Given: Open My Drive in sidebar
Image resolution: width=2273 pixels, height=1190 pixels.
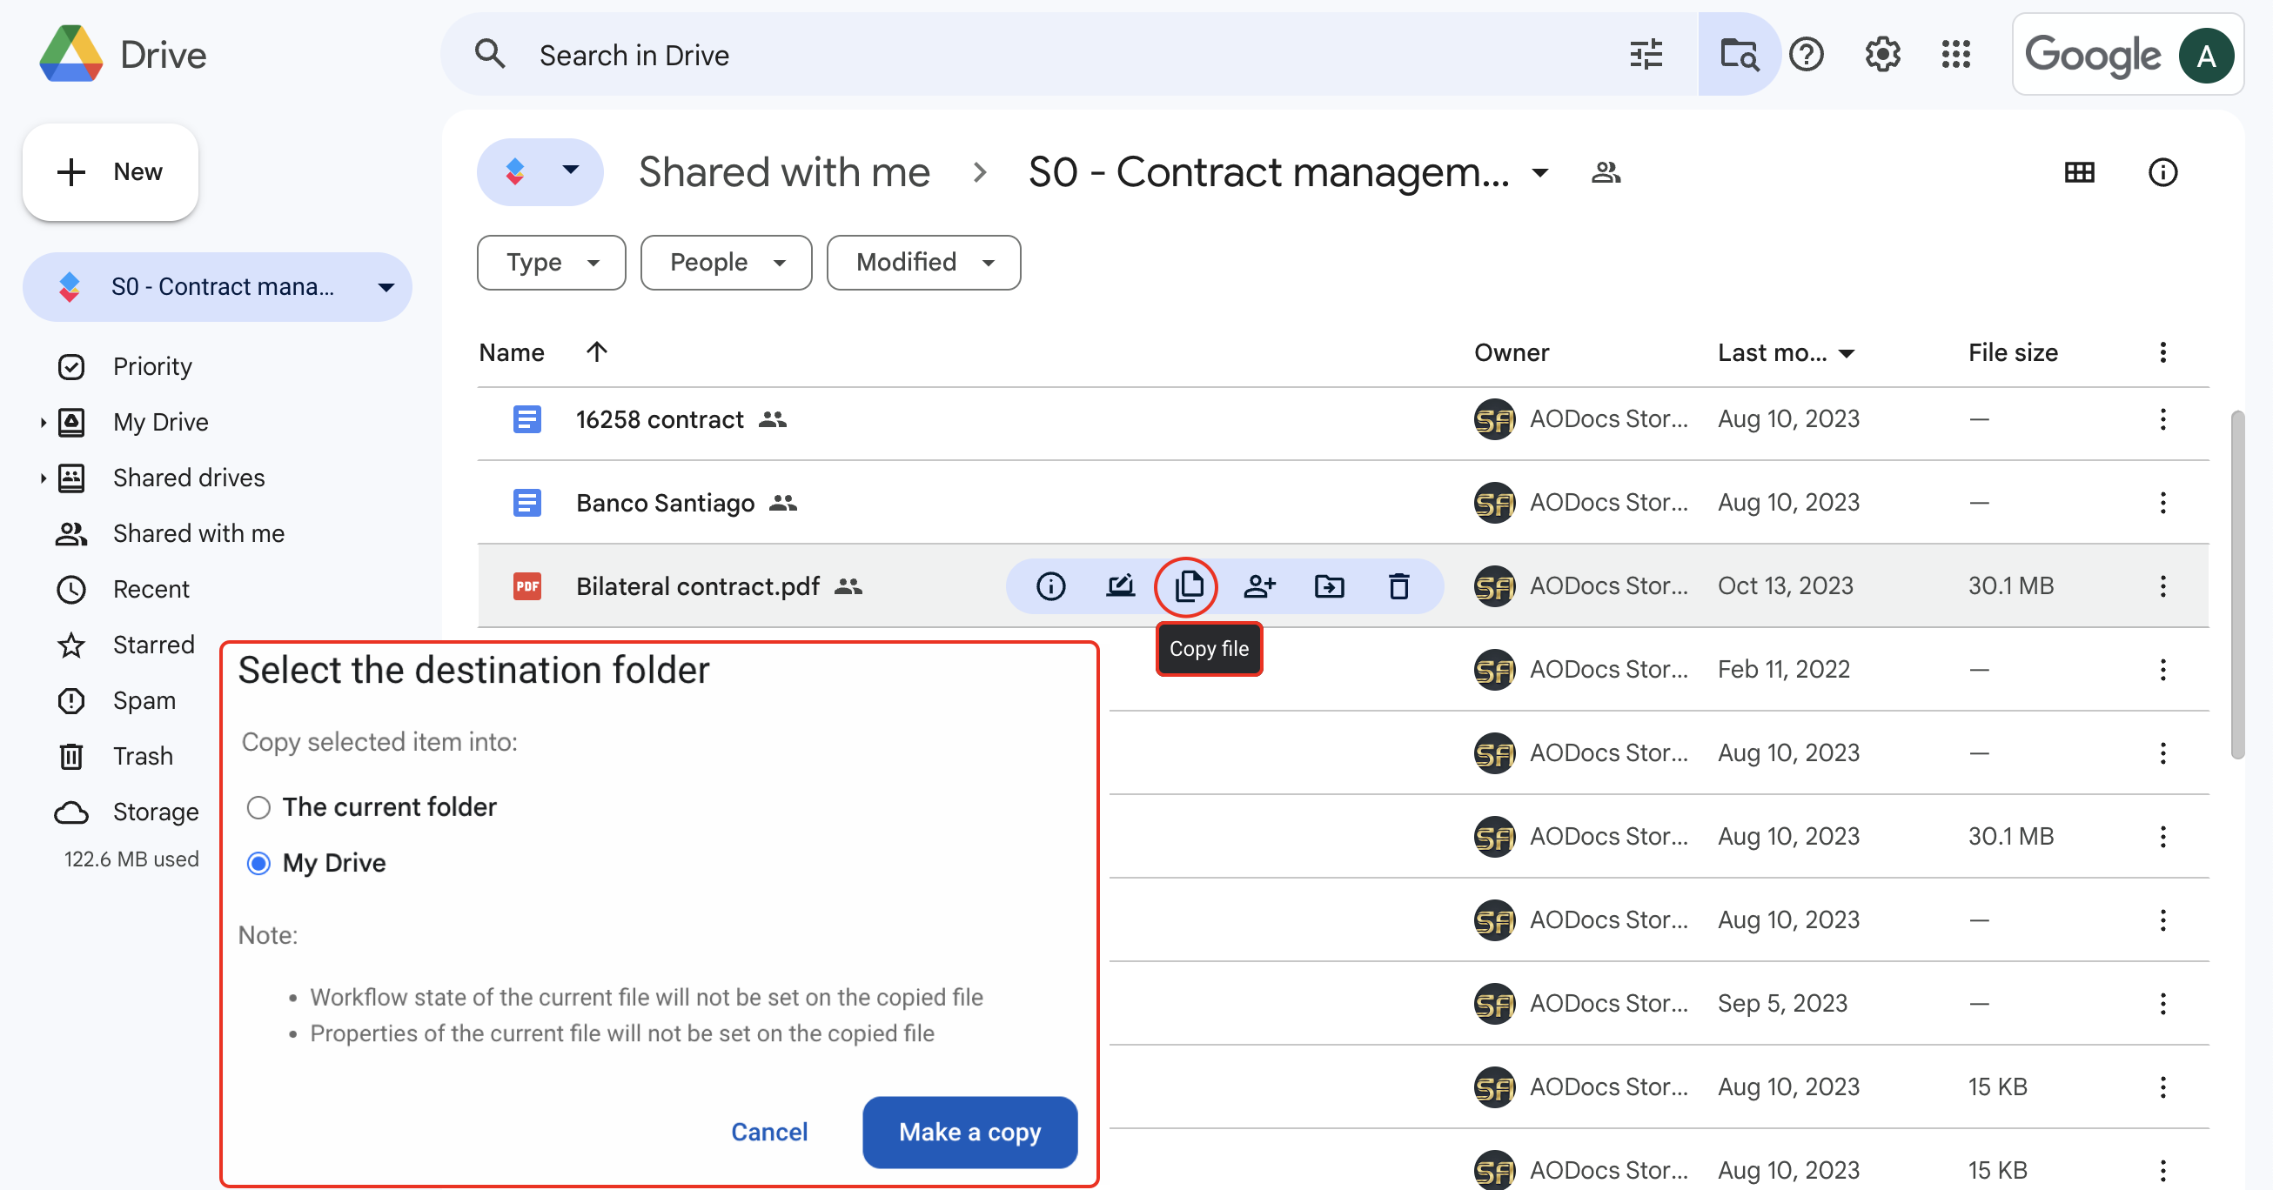Looking at the screenshot, I should point(160,422).
